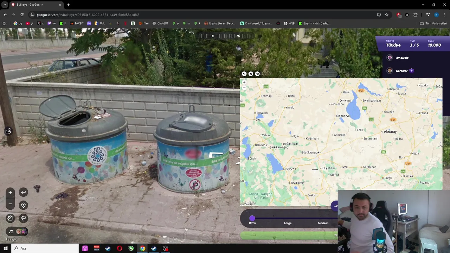Enlarge the guess map with arrow icon
This screenshot has width=450, height=253.
[244, 74]
